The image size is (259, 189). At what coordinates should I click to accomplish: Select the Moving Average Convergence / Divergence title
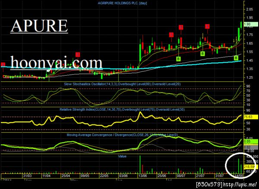tap(122, 135)
